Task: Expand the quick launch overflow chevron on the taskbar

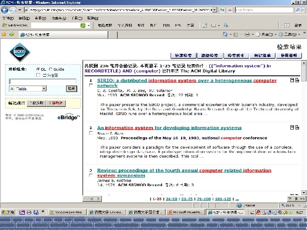Action: tap(43, 211)
